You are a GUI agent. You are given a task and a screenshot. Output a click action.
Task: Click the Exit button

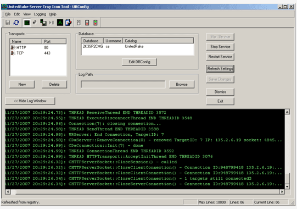point(220,101)
